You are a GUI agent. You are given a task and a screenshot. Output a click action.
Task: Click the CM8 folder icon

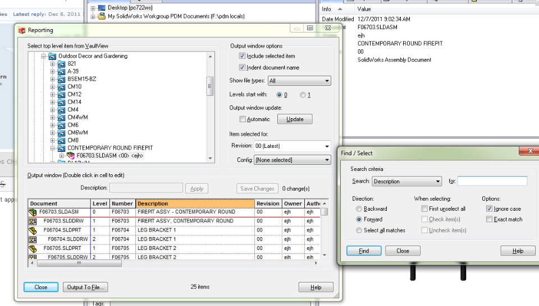click(62, 140)
